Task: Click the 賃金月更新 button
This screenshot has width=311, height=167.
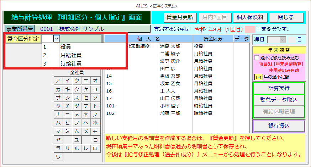Action: (179, 17)
